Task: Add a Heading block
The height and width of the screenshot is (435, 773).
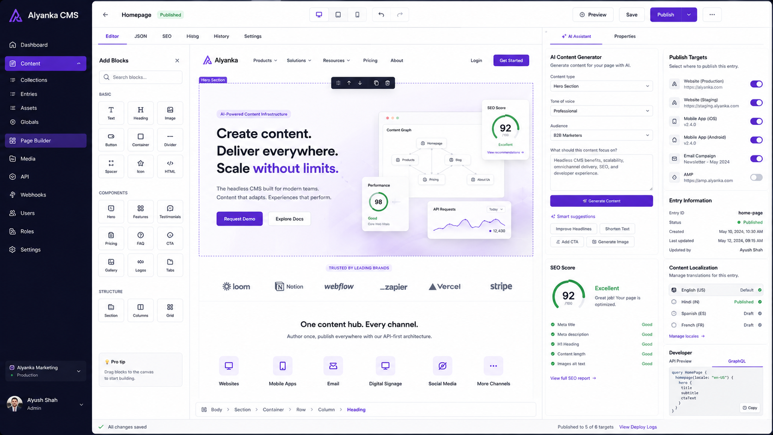Action: coord(141,113)
